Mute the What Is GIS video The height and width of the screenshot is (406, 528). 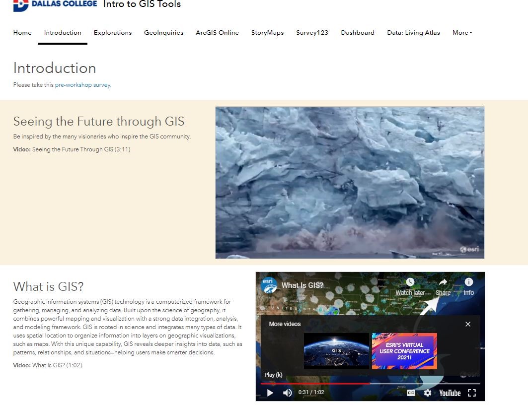[287, 393]
